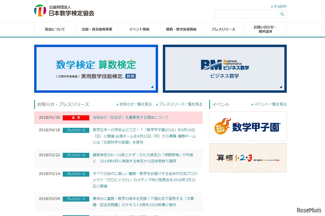
Task: Open the 数学甲子園 event banner
Action: [x=248, y=126]
